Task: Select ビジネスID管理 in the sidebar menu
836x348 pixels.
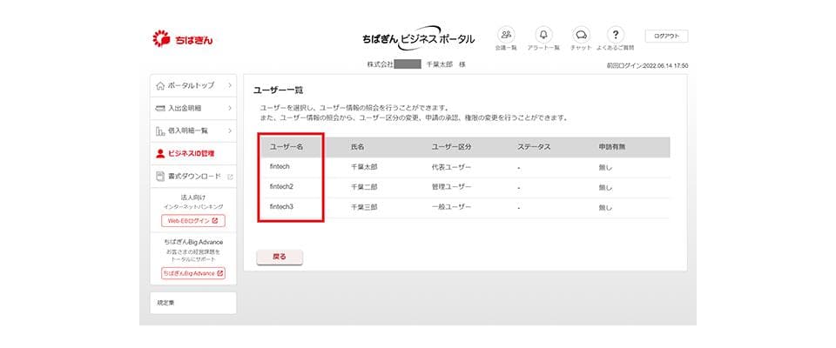Action: (191, 153)
